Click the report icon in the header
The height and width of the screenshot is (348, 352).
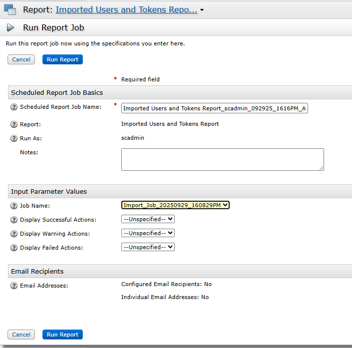click(10, 9)
